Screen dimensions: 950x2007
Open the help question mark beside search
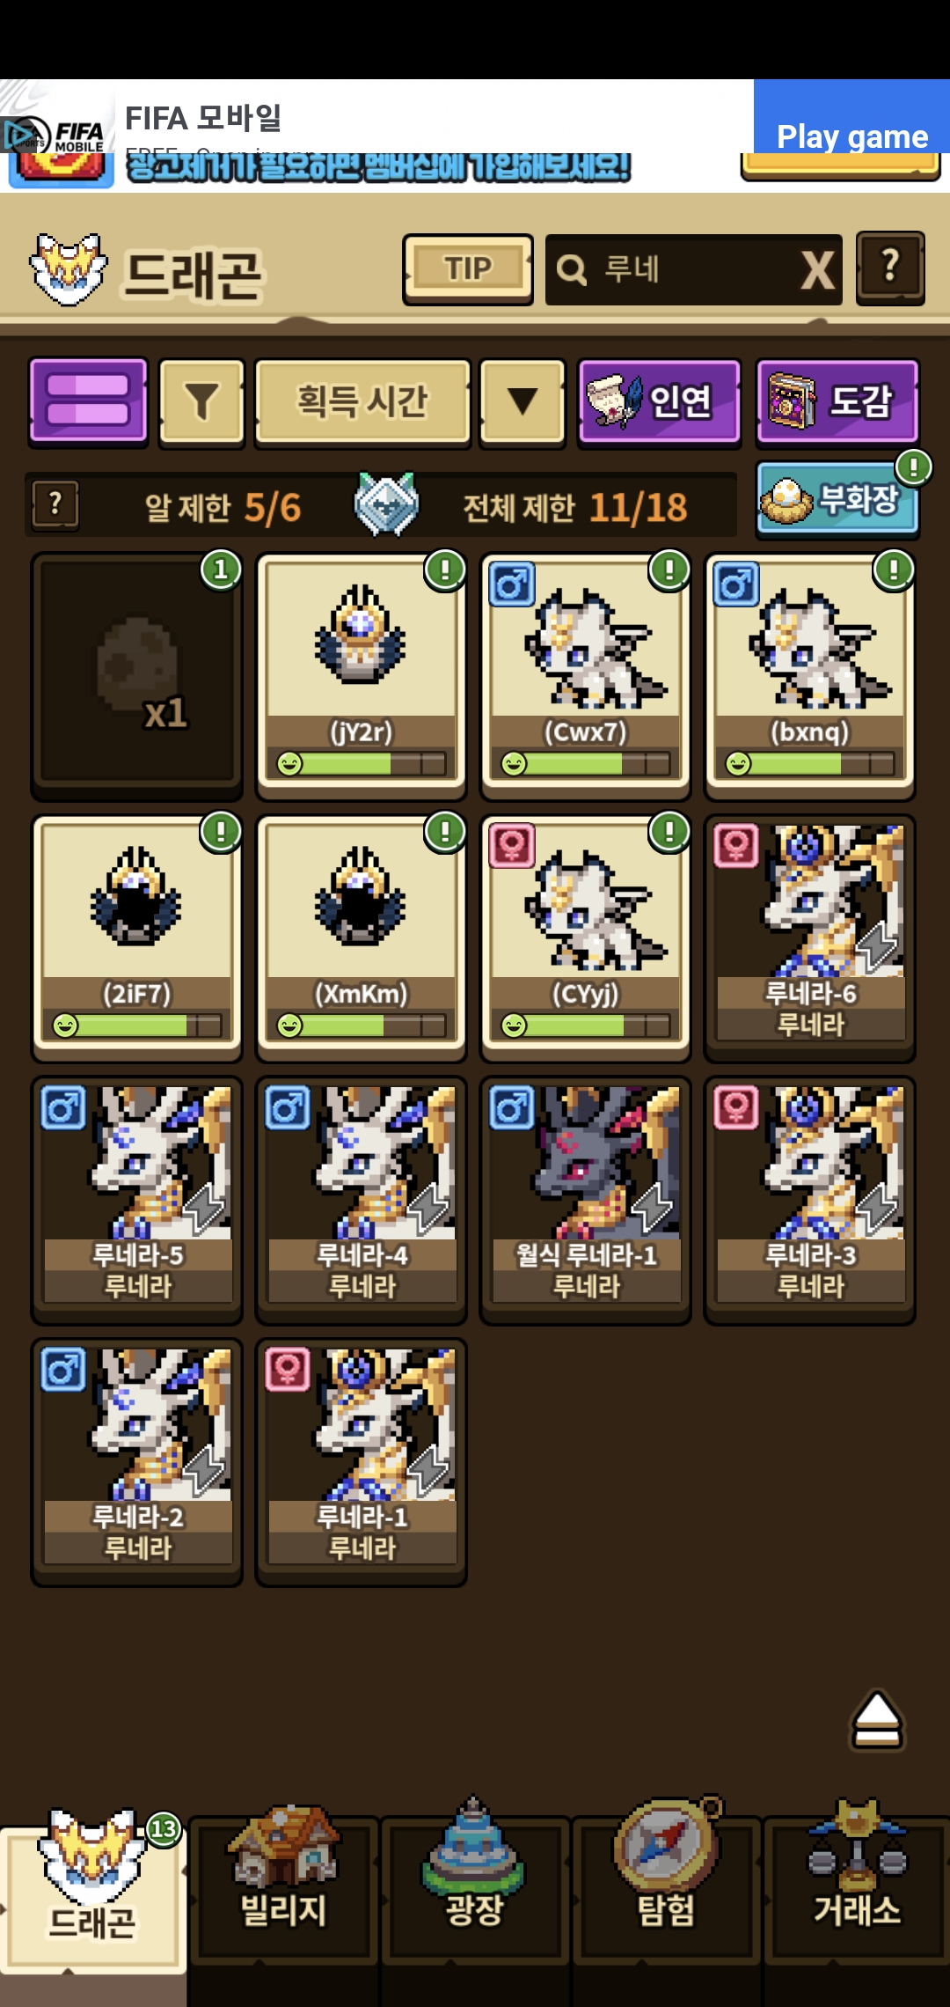pos(890,268)
